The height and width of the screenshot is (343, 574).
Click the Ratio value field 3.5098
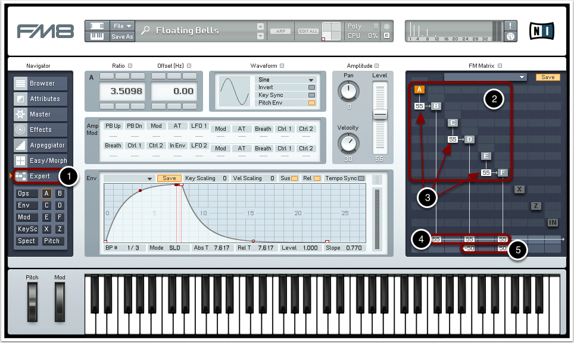pyautogui.click(x=122, y=91)
